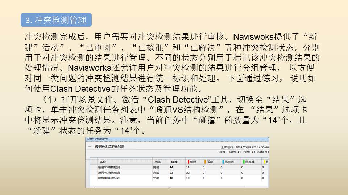
Task: Click the 3. 冲突检测管理 slide heading
Action: pos(56,20)
